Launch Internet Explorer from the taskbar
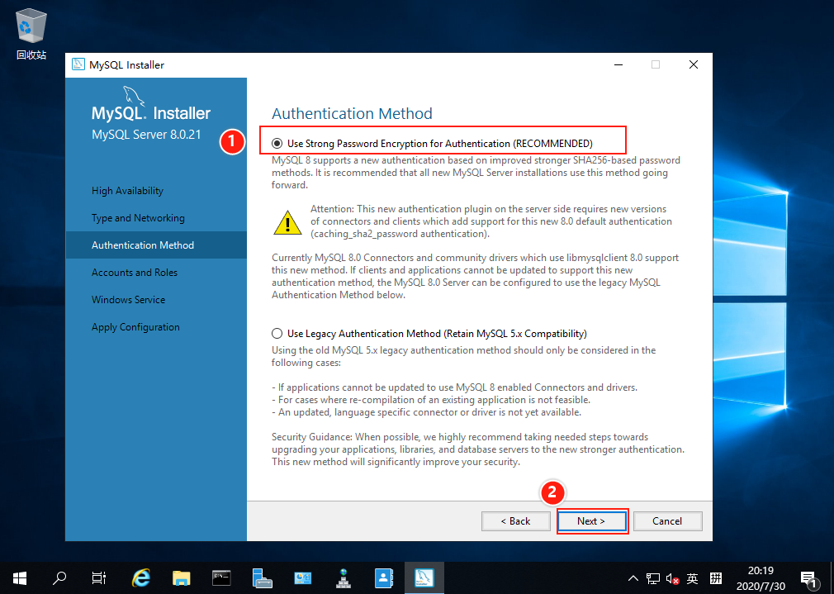Screen dimensions: 834x594 click(140, 577)
